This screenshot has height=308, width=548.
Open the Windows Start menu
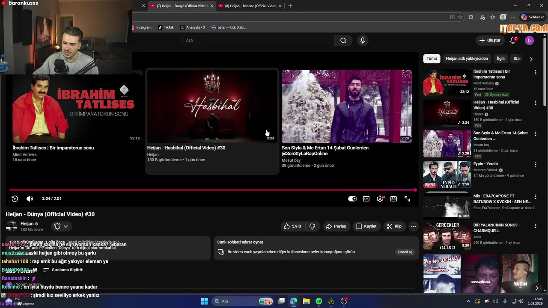click(x=204, y=301)
